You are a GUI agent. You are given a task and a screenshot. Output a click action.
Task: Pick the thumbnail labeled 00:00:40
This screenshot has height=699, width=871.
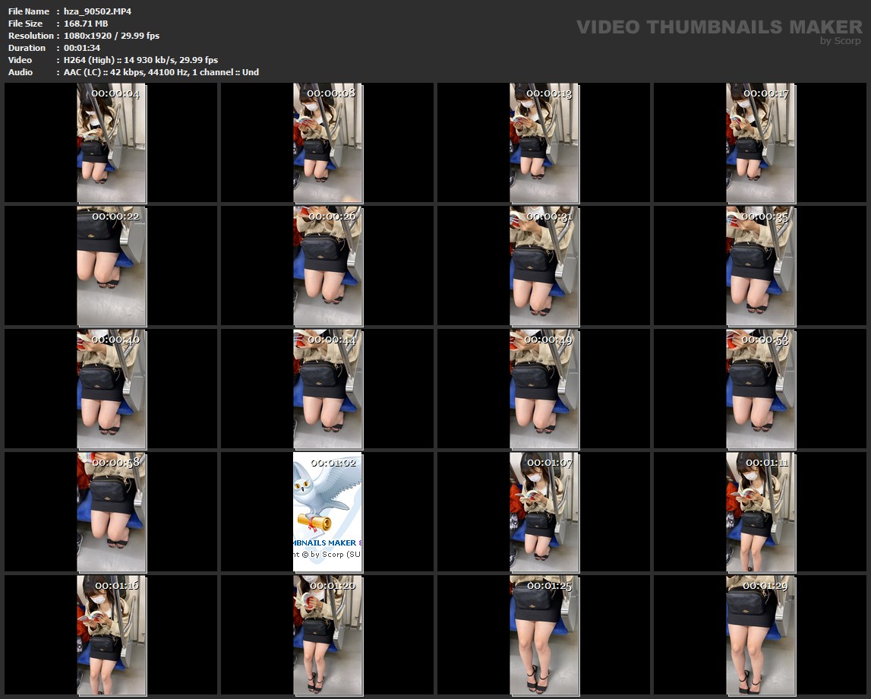[111, 389]
